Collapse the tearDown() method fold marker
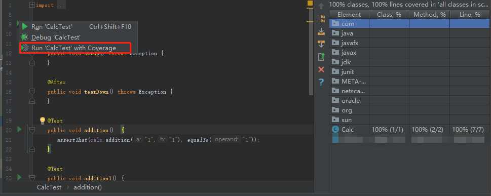Viewport: 491px width, 196px height. click(x=32, y=92)
